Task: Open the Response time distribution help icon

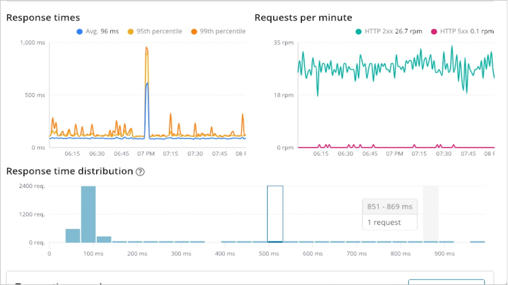Action: [x=140, y=171]
